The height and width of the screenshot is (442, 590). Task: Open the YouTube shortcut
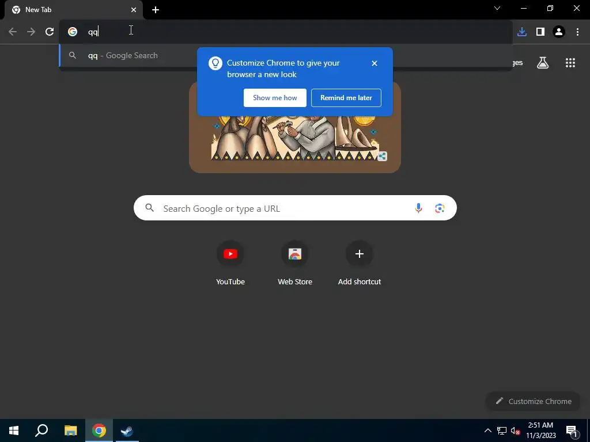(230, 262)
